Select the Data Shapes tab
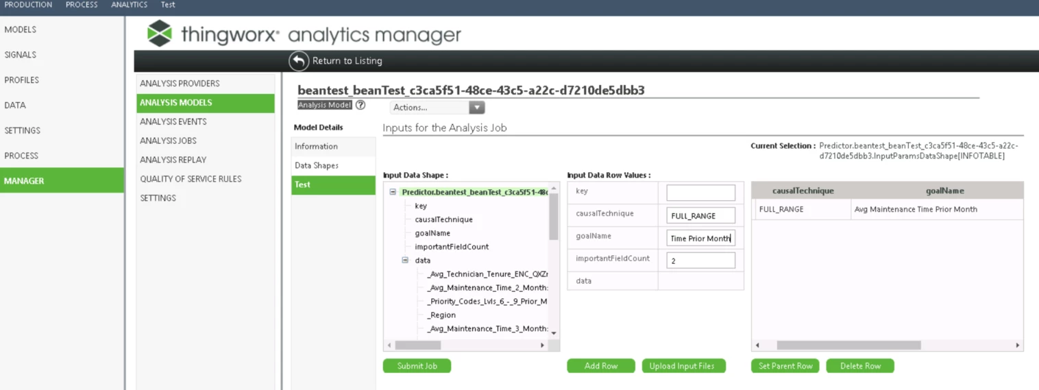The width and height of the screenshot is (1039, 390). tap(333, 166)
